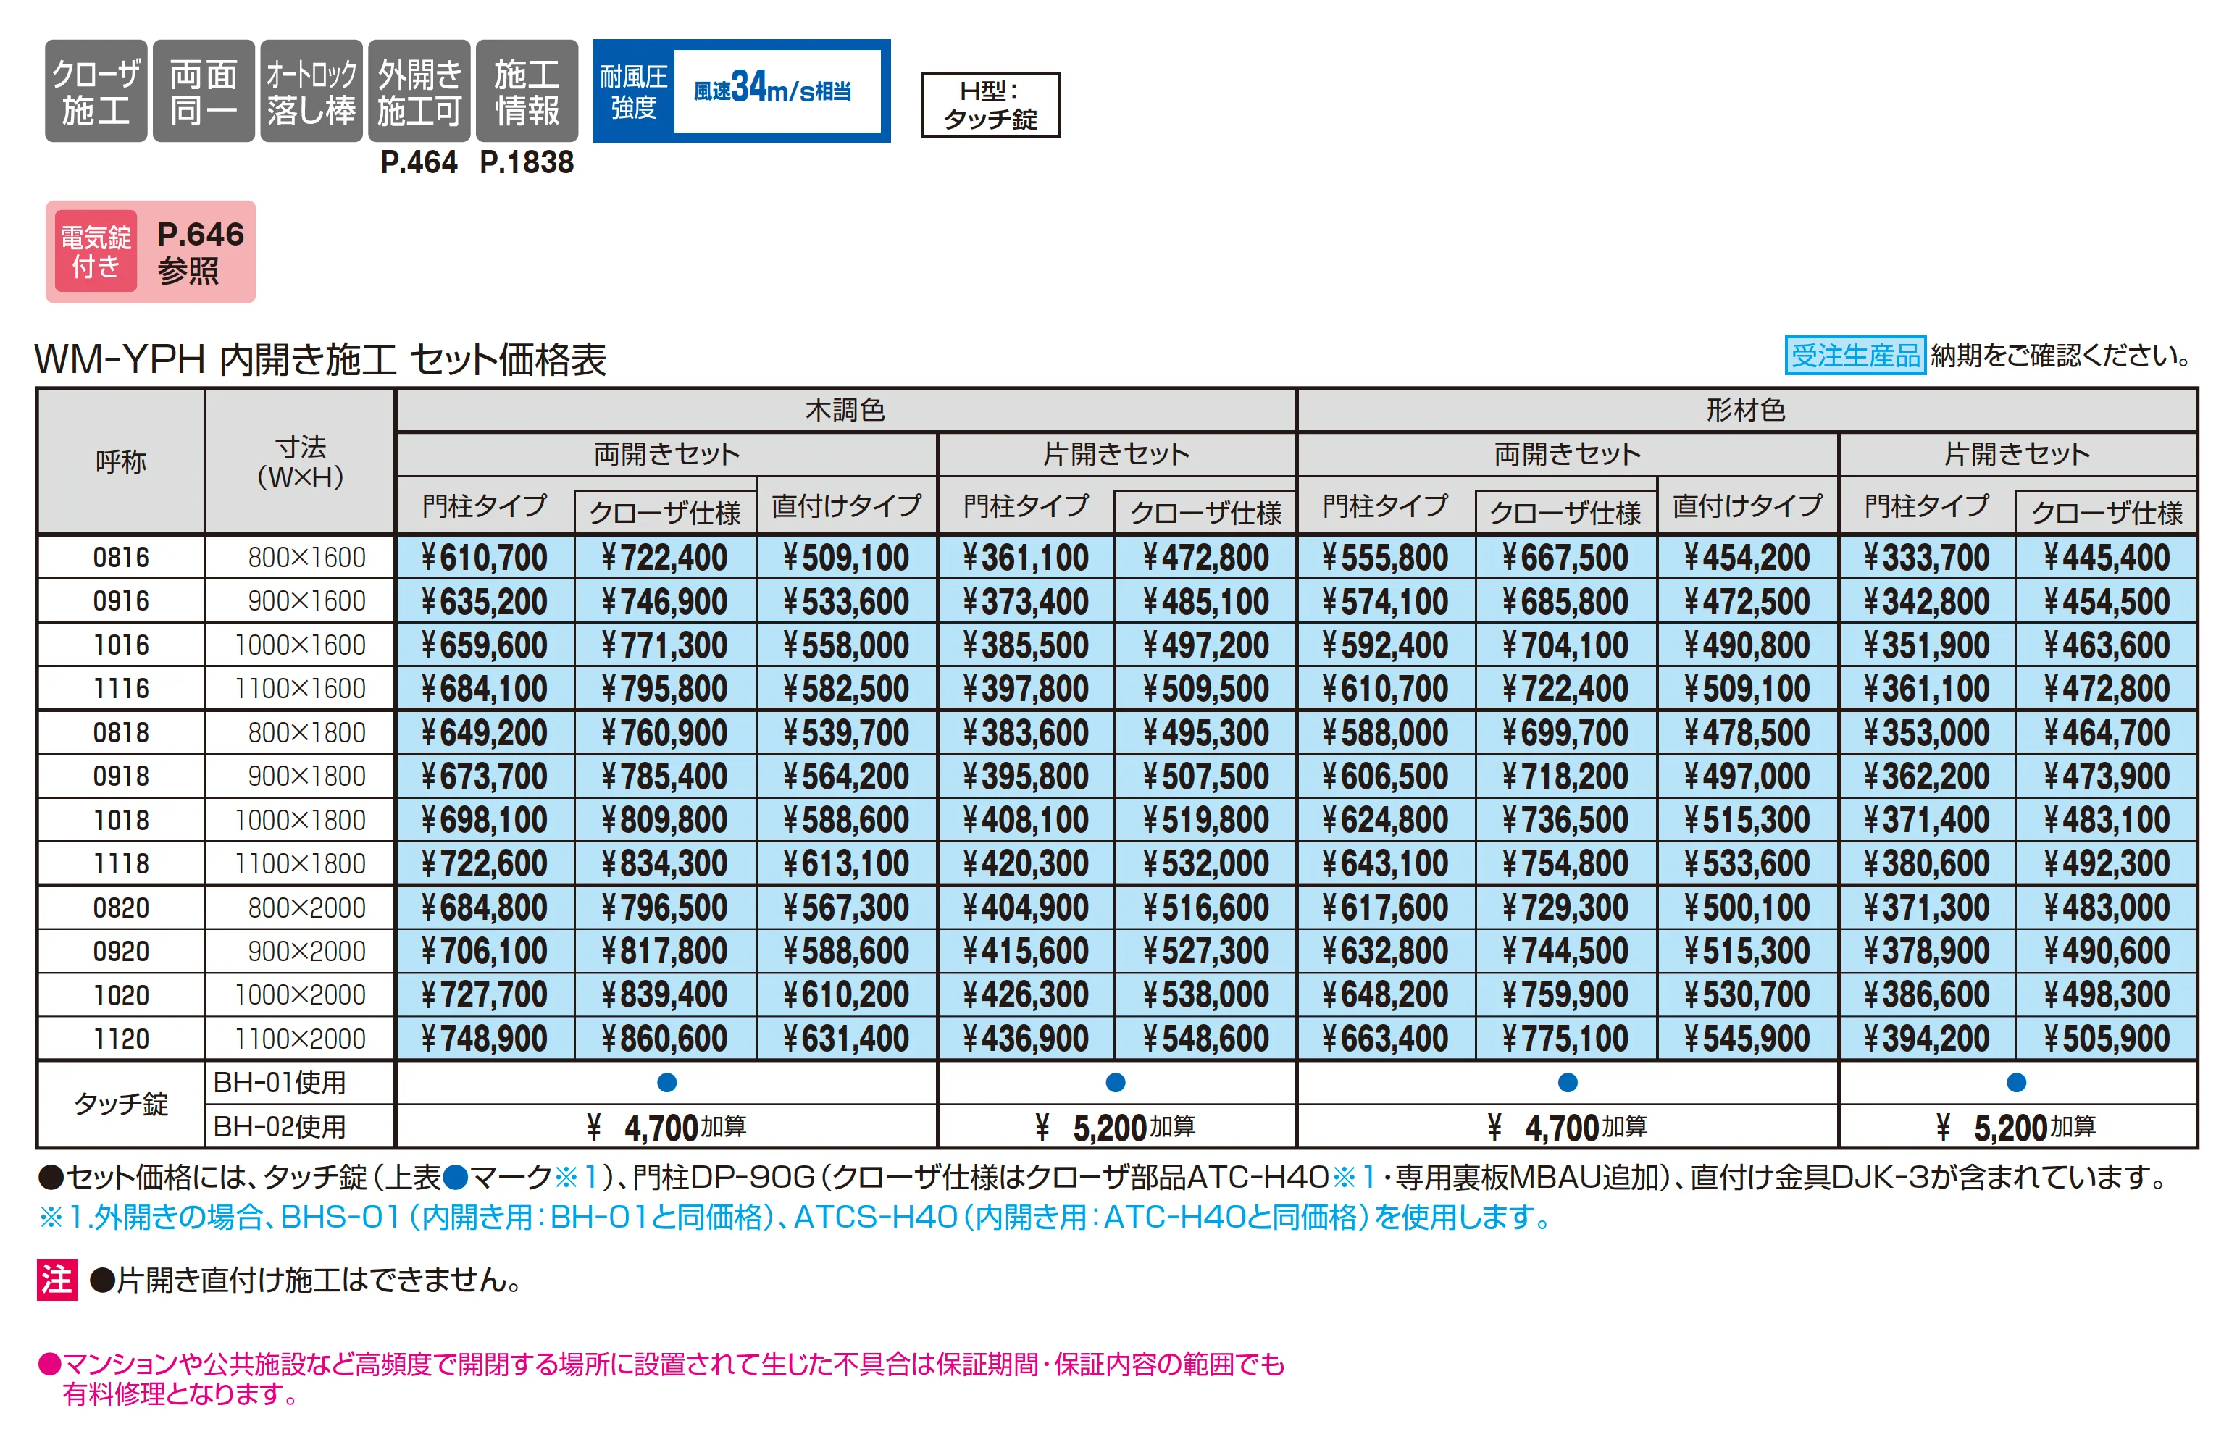Image resolution: width=2237 pixels, height=1450 pixels.
Task: Click the ¥548,600 price cell
Action: coord(1206,1039)
